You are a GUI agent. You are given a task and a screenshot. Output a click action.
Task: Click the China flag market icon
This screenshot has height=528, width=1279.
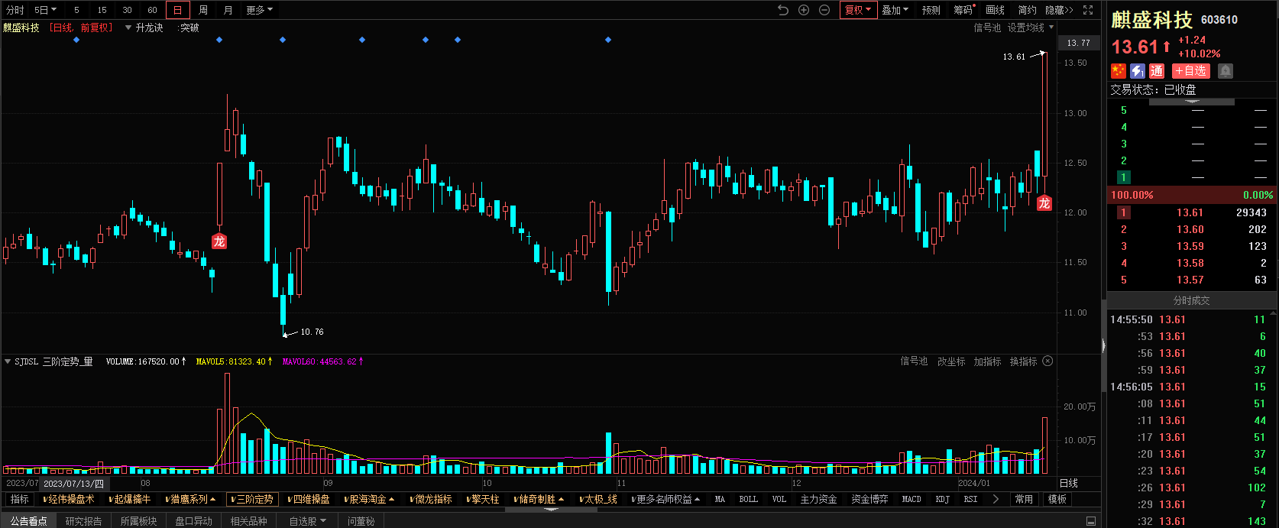click(1119, 71)
